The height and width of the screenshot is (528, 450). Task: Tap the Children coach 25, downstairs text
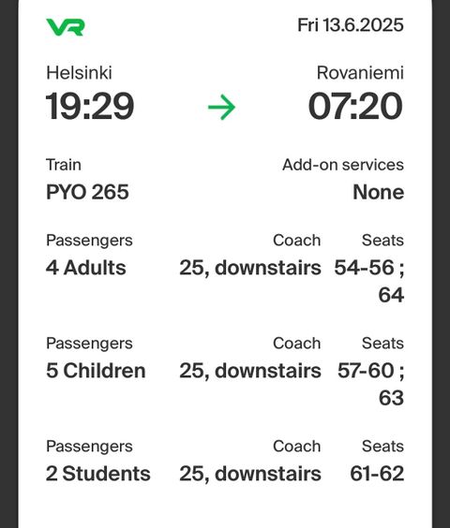(x=250, y=371)
